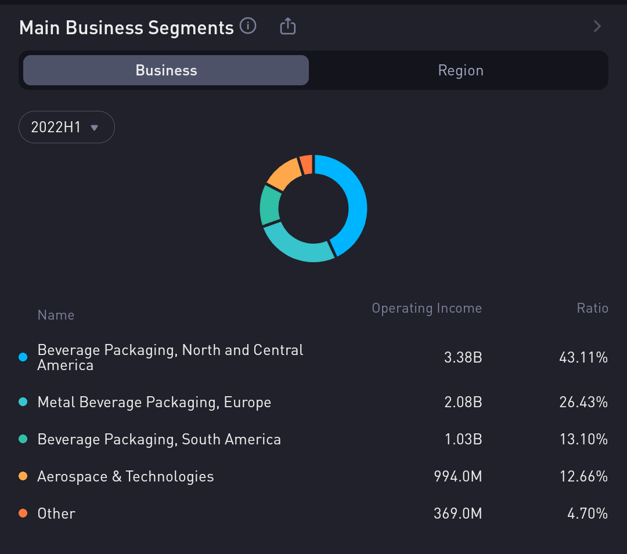
Task: Click the red-orange legend dot beside Other
Action: 23,513
